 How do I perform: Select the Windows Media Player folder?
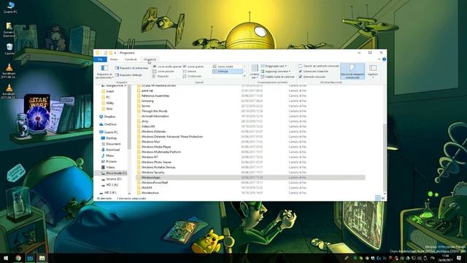point(154,147)
